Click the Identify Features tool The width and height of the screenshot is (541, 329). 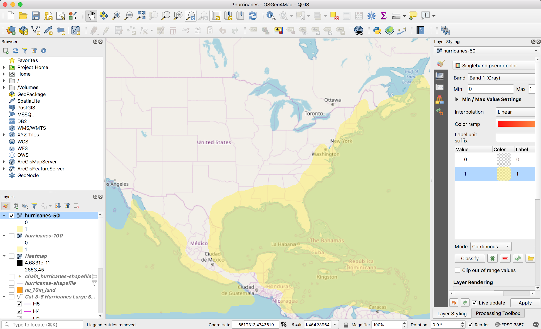[270, 16]
